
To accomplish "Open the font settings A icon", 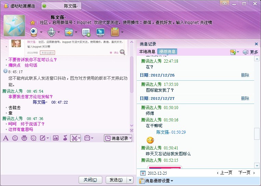I will pyautogui.click(x=6, y=138).
